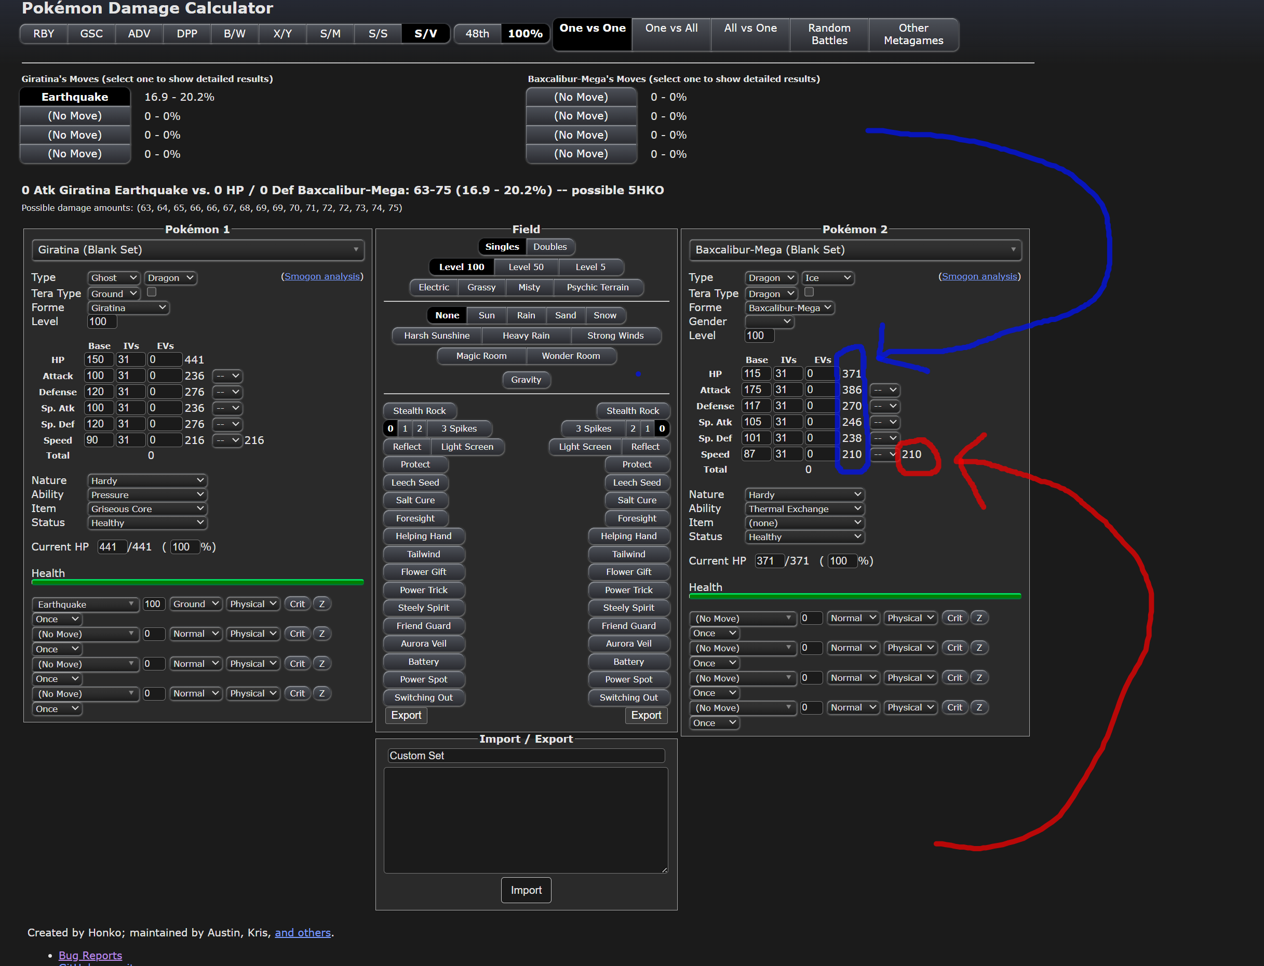Image resolution: width=1264 pixels, height=966 pixels.
Task: Open Pokémon 1 Nature dropdown
Action: pos(147,481)
